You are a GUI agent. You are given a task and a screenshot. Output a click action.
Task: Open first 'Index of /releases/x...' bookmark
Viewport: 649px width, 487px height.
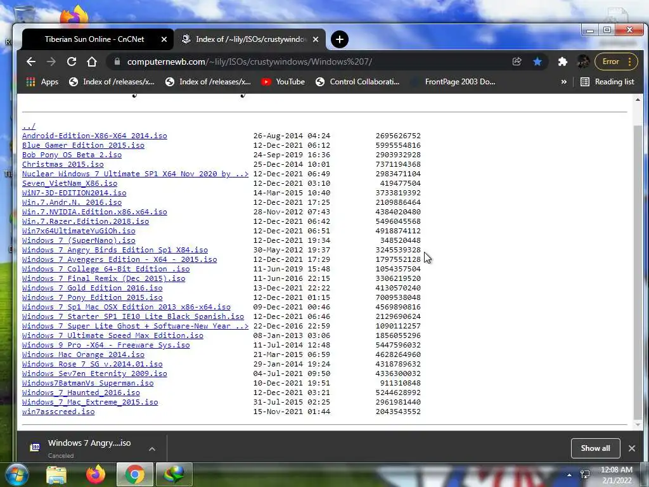pos(112,82)
